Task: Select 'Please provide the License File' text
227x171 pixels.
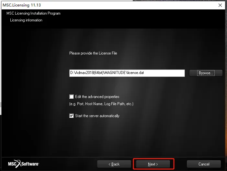Action: tap(93, 53)
